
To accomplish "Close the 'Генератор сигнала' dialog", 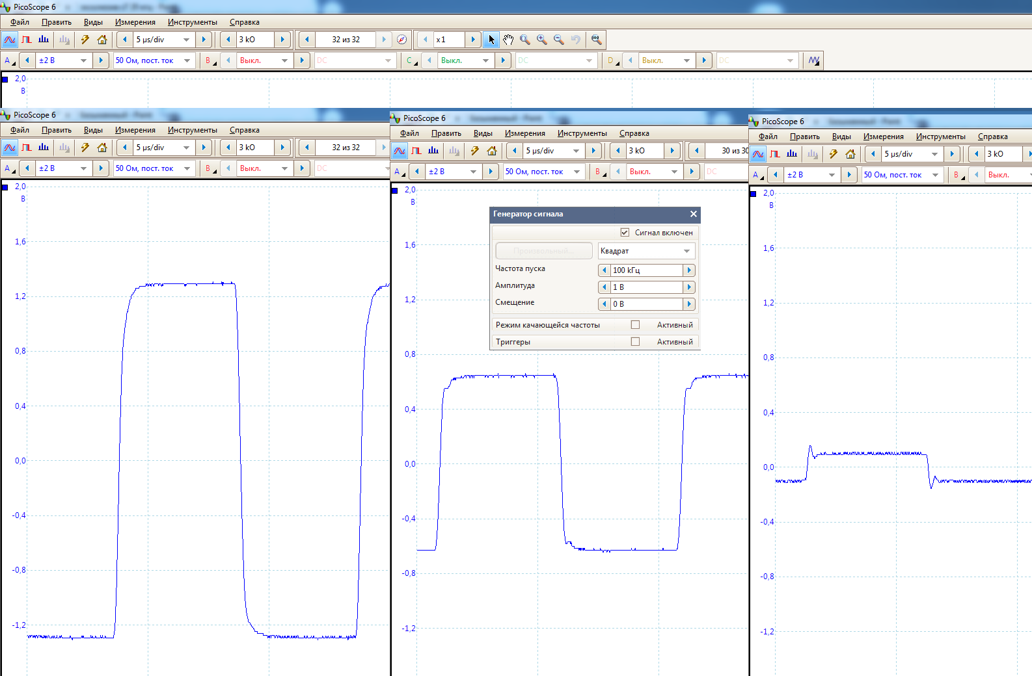I will [694, 214].
